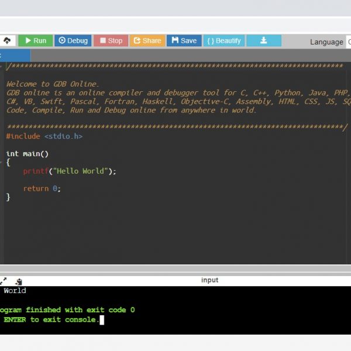Image resolution: width=351 pixels, height=351 pixels.
Task: Save the current code
Action: point(184,40)
